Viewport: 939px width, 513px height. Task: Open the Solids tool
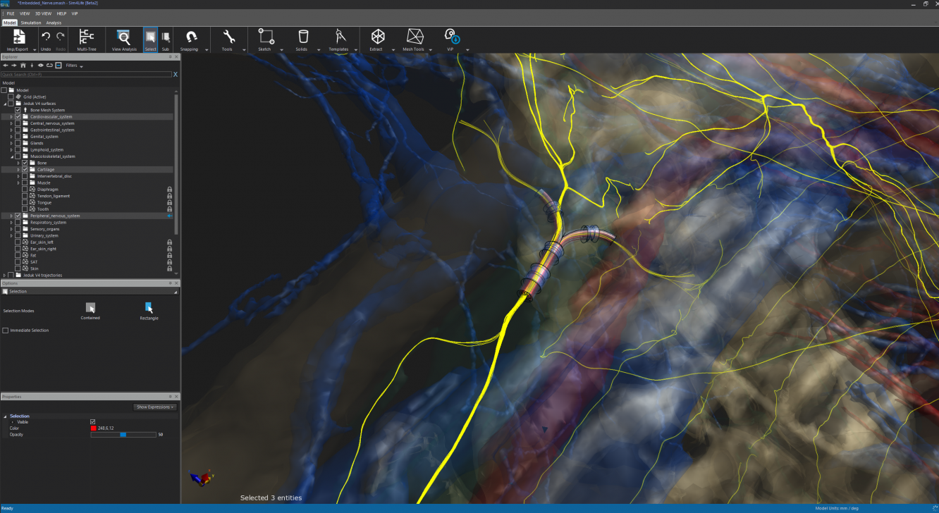coord(302,37)
